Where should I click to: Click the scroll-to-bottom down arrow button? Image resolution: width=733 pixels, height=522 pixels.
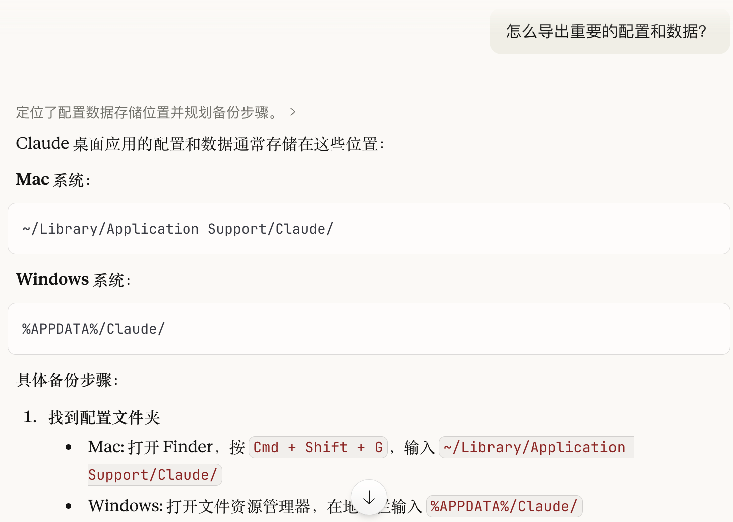(369, 497)
